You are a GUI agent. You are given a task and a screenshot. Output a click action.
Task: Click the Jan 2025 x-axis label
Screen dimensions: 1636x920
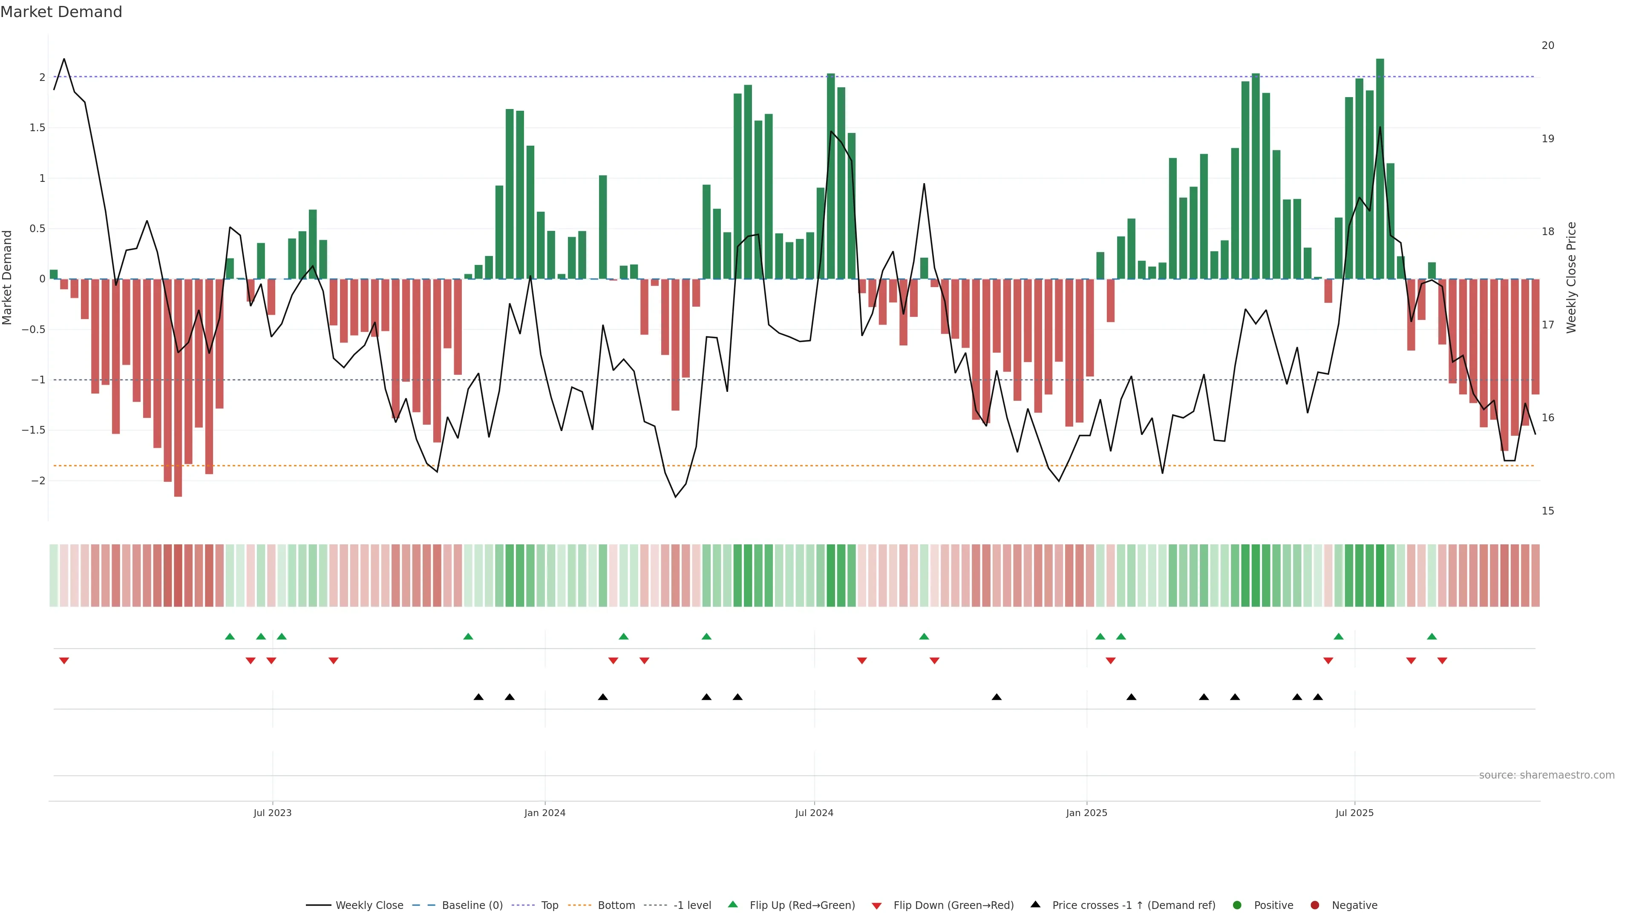(1086, 813)
